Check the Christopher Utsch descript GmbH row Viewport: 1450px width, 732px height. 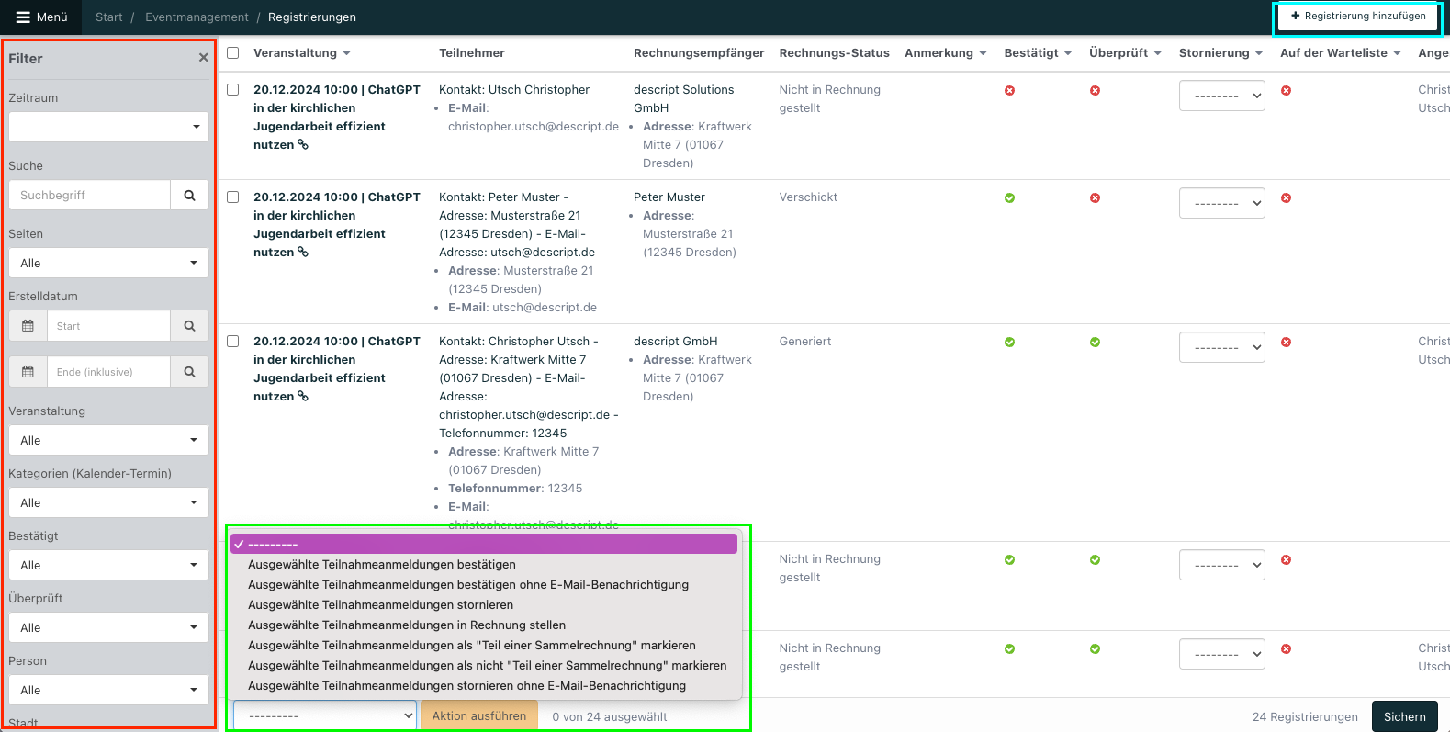[233, 341]
